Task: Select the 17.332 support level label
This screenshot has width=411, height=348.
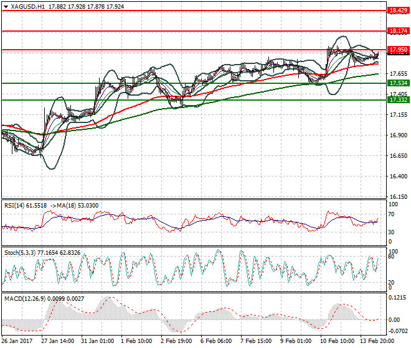Action: point(399,99)
